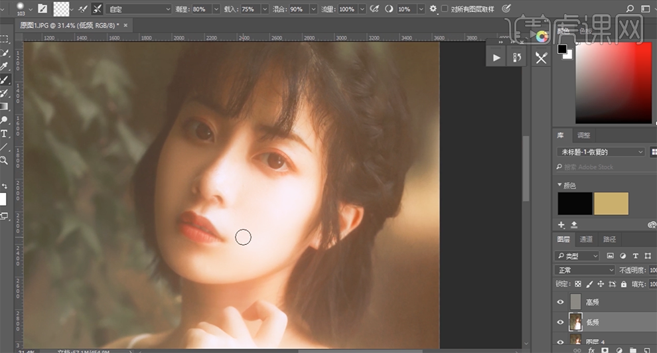Viewport: 657px width, 353px height.
Task: Switch to the 路径 tab
Action: [x=609, y=240]
